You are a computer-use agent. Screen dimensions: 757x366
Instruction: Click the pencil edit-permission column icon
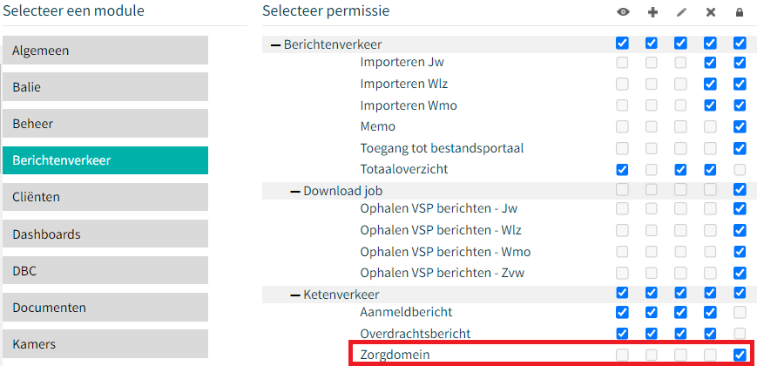click(x=681, y=12)
